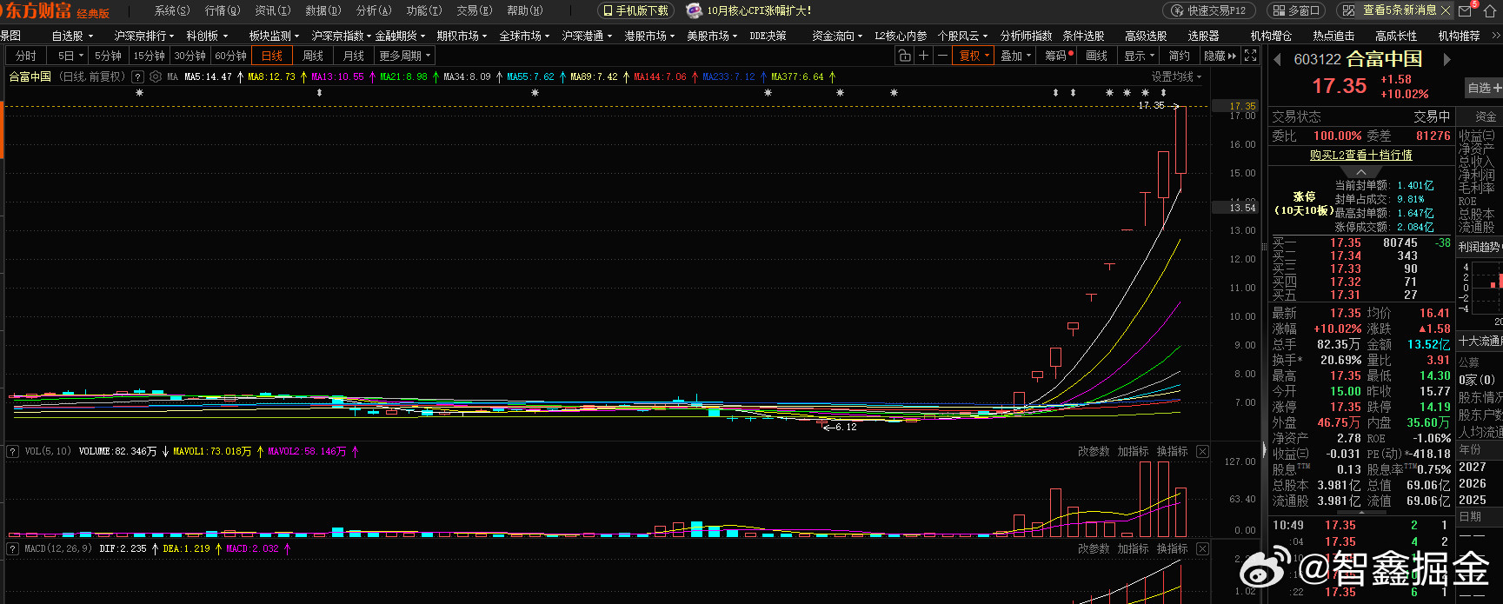Go to previous stock with left arrow
The width and height of the screenshot is (1503, 604).
coord(1277,59)
